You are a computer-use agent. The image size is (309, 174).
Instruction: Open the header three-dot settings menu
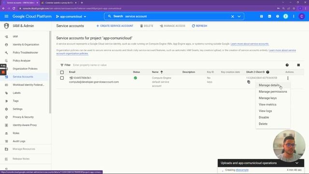point(294,16)
